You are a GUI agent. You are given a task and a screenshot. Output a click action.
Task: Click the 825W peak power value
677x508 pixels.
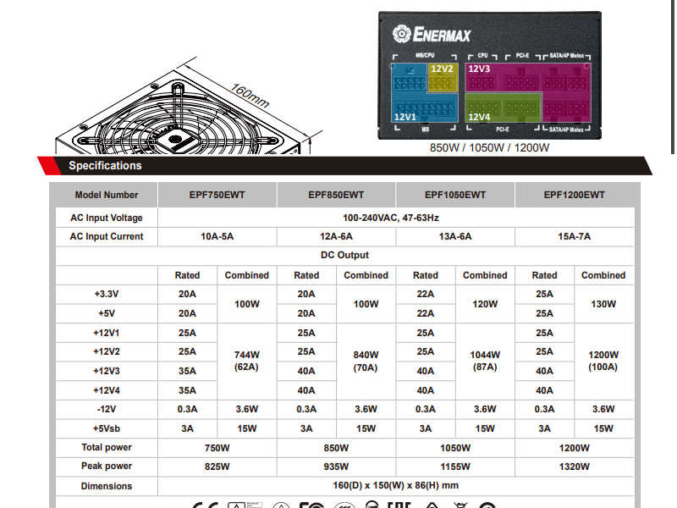coord(217,467)
